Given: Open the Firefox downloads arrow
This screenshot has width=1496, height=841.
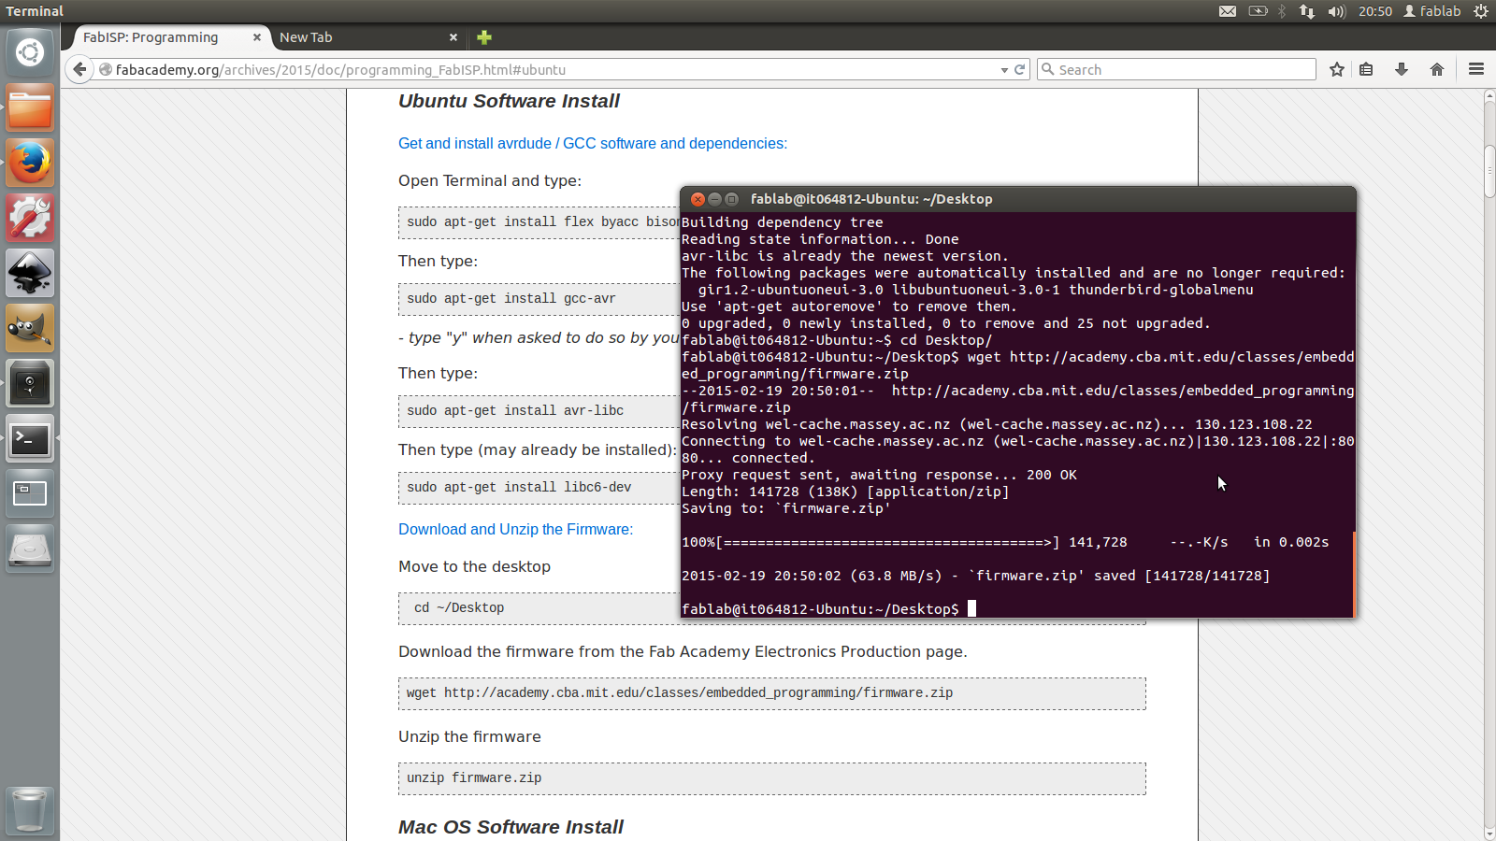Looking at the screenshot, I should tap(1402, 69).
